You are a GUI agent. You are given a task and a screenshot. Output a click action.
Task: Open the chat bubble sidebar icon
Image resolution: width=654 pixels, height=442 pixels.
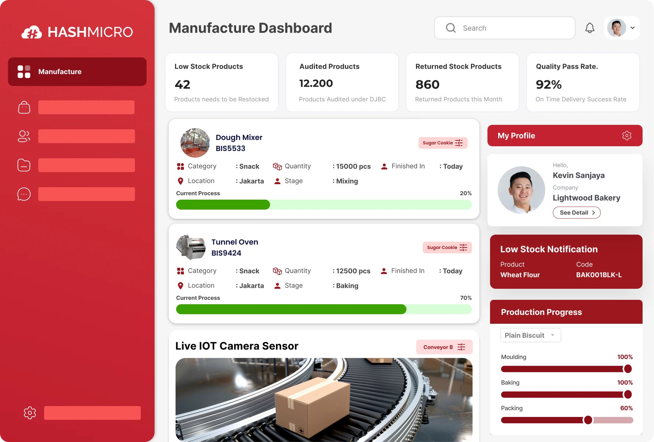tap(24, 194)
